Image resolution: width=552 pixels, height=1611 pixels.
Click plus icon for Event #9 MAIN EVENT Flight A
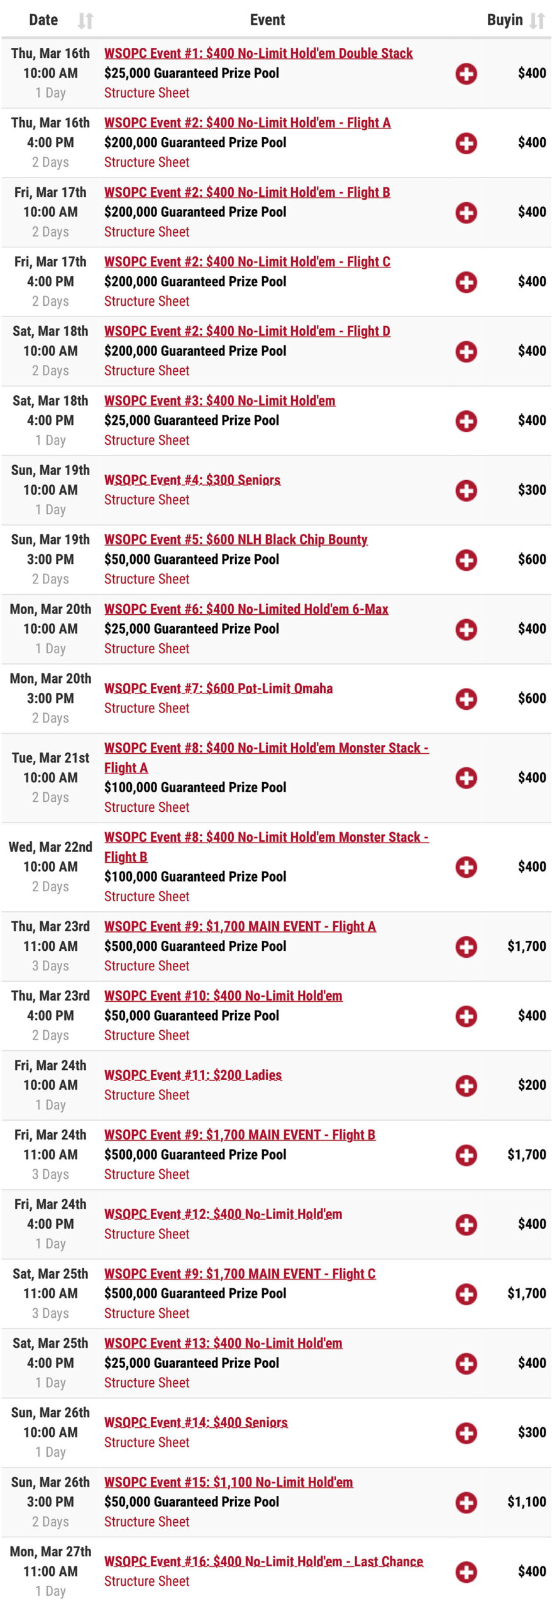point(466,946)
